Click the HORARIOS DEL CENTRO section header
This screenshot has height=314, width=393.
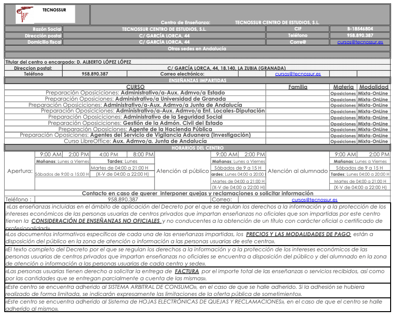tap(197, 148)
